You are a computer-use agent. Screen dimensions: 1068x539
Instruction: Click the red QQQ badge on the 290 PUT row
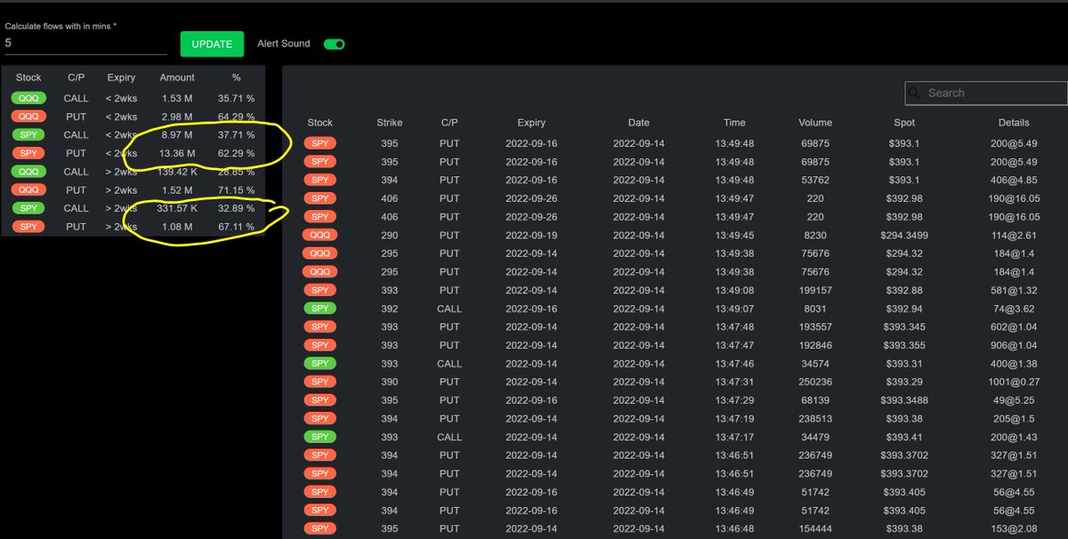(x=320, y=235)
